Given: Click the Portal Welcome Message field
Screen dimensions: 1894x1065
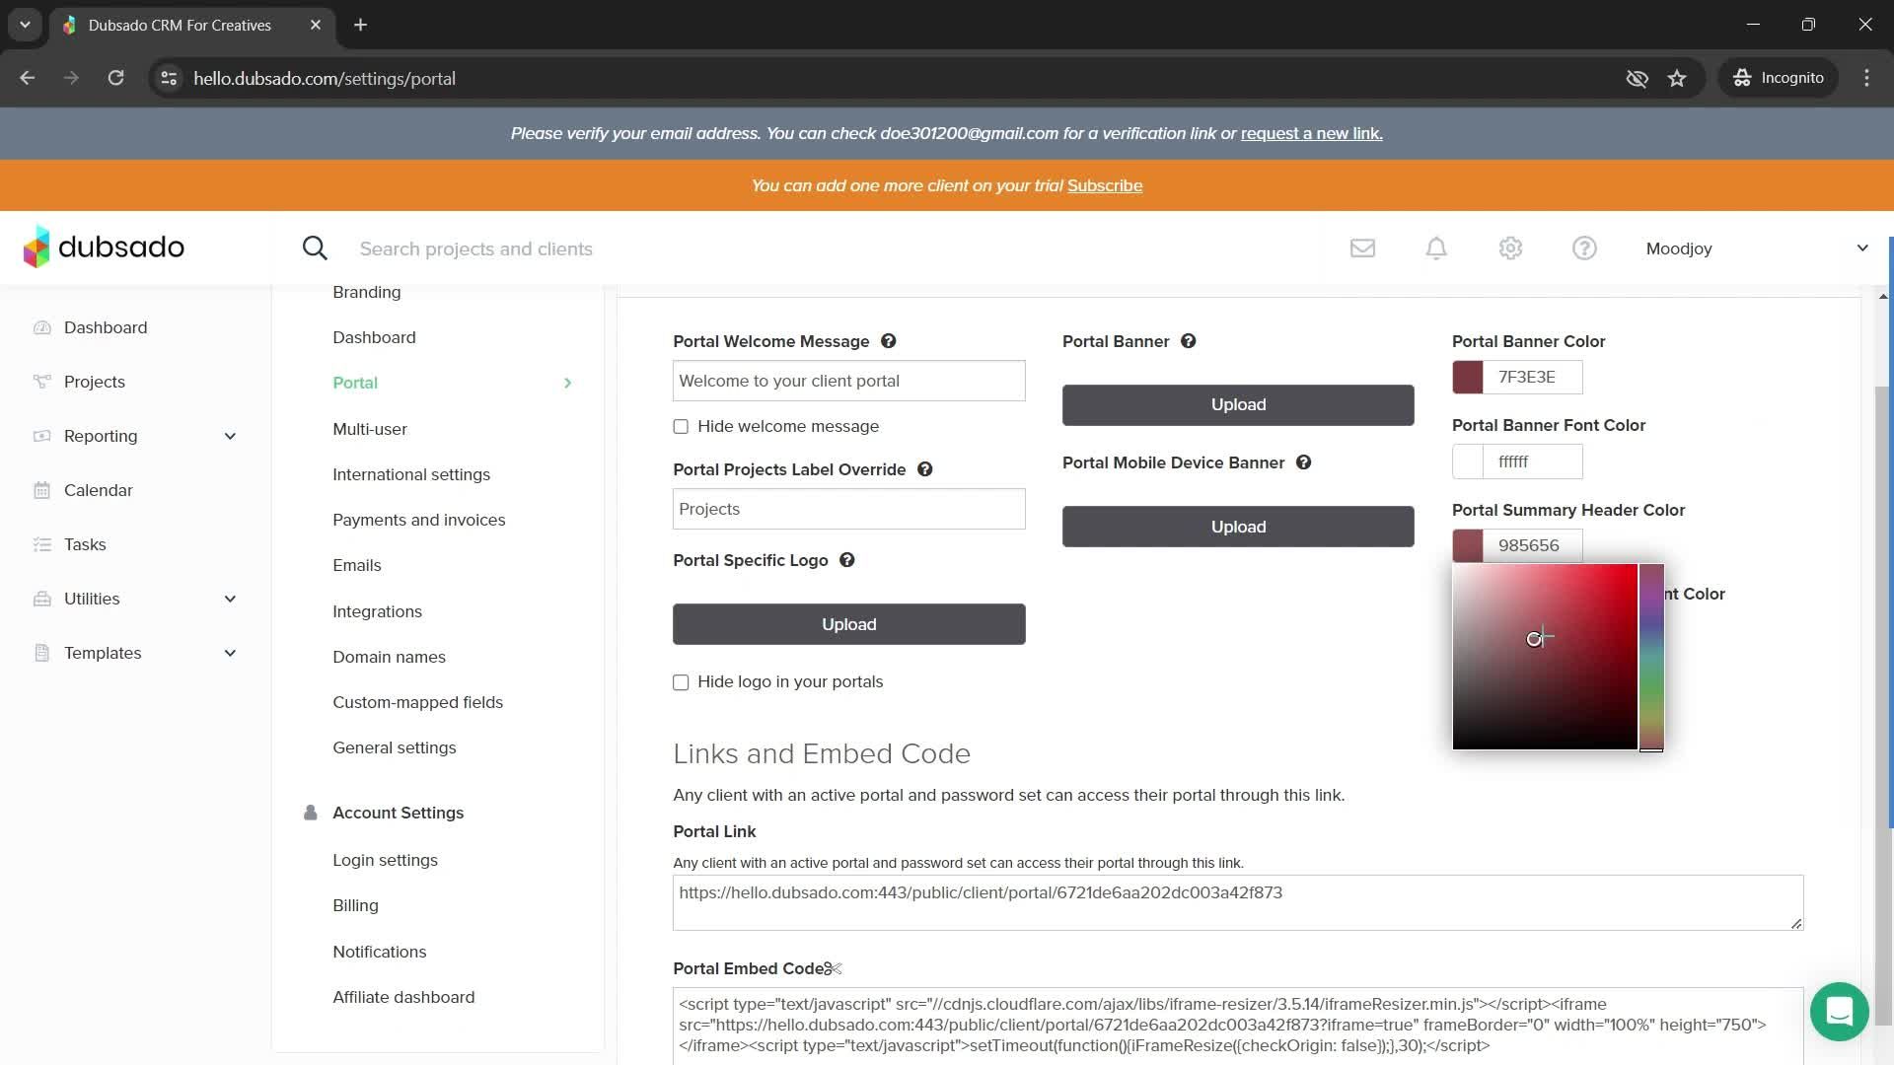Looking at the screenshot, I should [849, 381].
